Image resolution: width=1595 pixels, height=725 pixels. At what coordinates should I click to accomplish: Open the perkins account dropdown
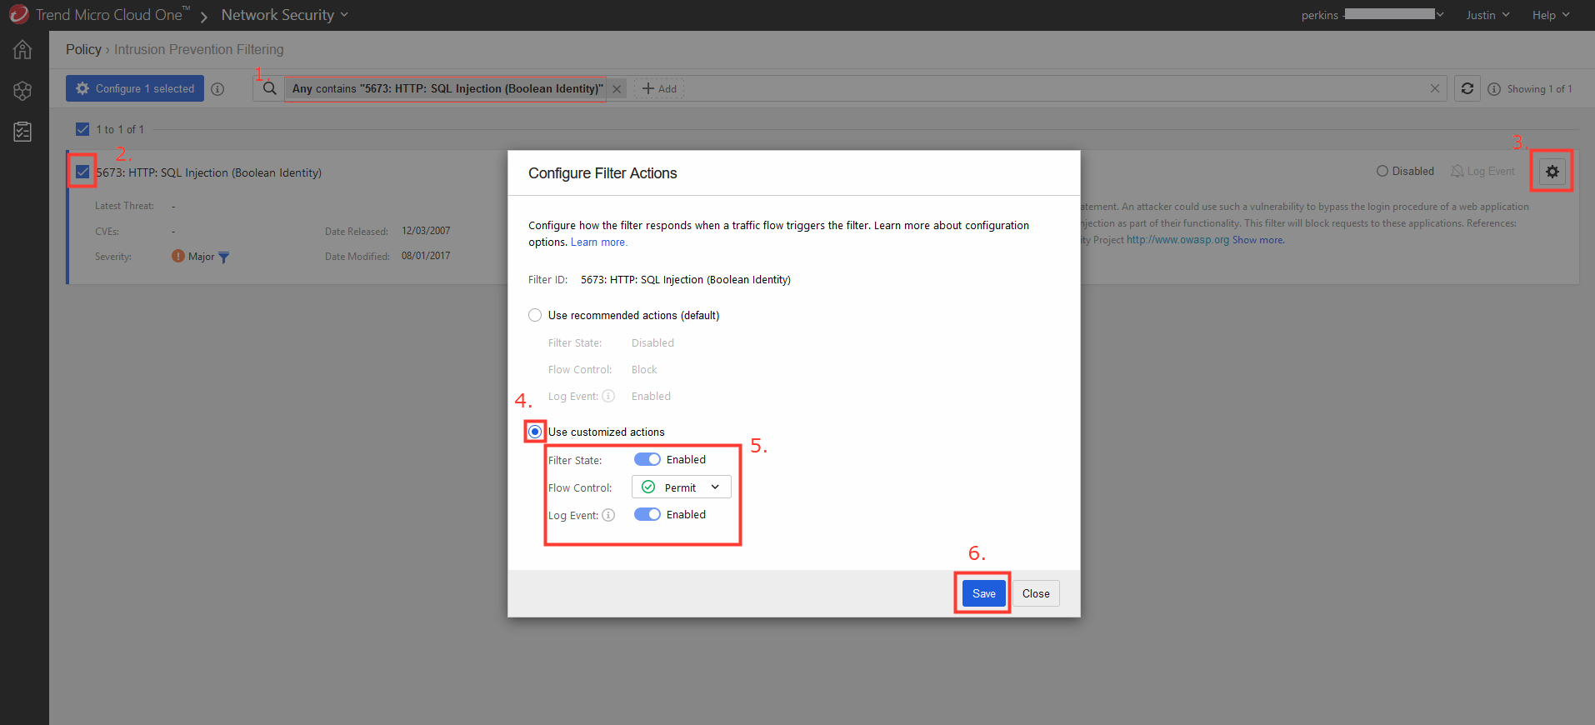[1372, 15]
